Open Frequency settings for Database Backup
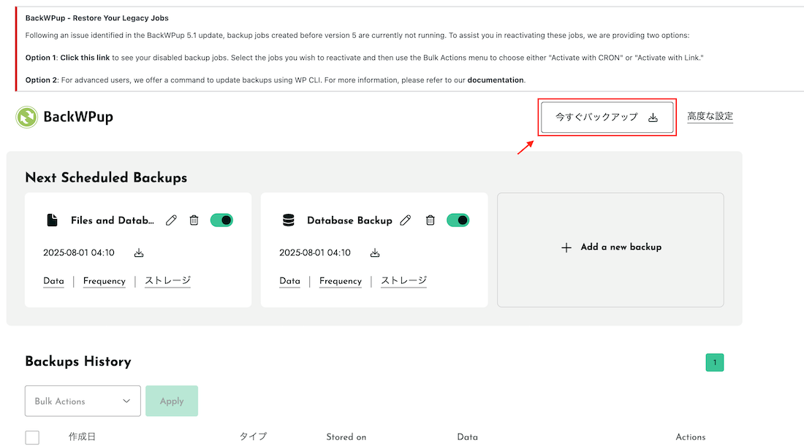Viewport: 804px width, 446px height. point(341,281)
